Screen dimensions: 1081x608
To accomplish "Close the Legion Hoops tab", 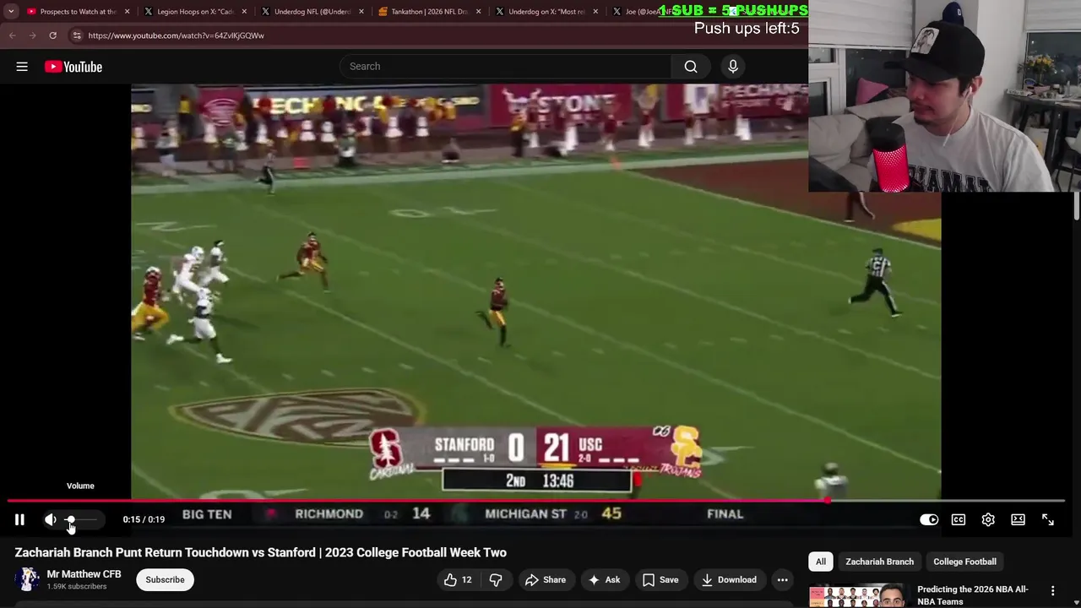I will [x=245, y=12].
